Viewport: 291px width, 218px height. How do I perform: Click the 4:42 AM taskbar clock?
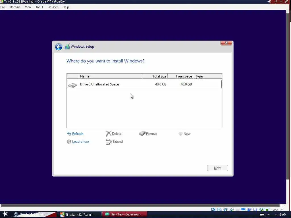point(280,215)
